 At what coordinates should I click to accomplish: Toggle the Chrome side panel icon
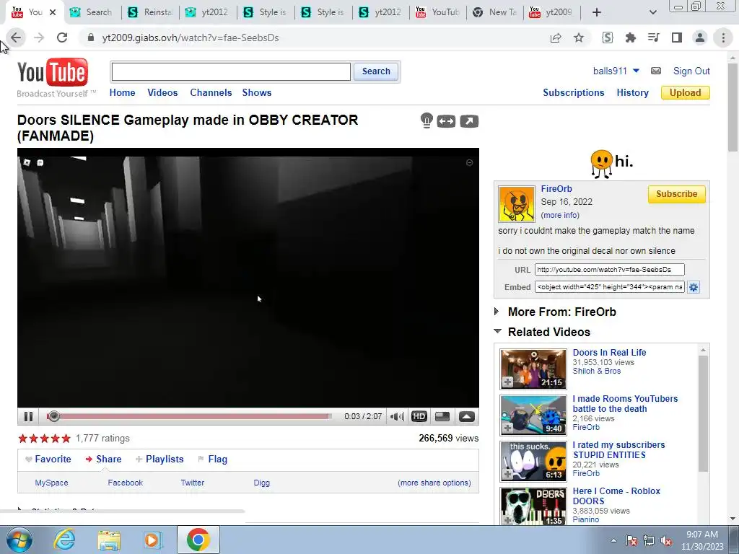pyautogui.click(x=677, y=38)
